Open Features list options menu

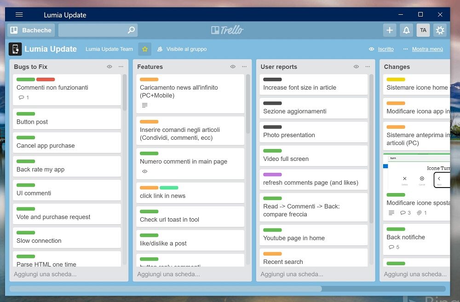(244, 67)
